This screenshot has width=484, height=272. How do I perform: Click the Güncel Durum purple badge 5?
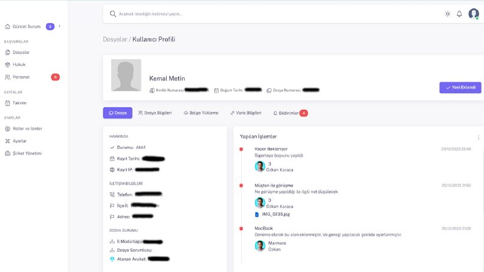click(x=50, y=26)
